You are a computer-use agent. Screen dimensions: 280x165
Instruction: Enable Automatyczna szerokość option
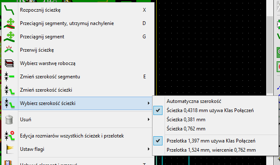pyautogui.click(x=194, y=101)
